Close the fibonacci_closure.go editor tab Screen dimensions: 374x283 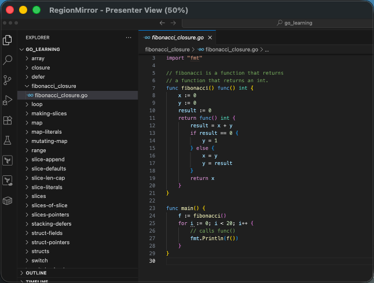(210, 38)
